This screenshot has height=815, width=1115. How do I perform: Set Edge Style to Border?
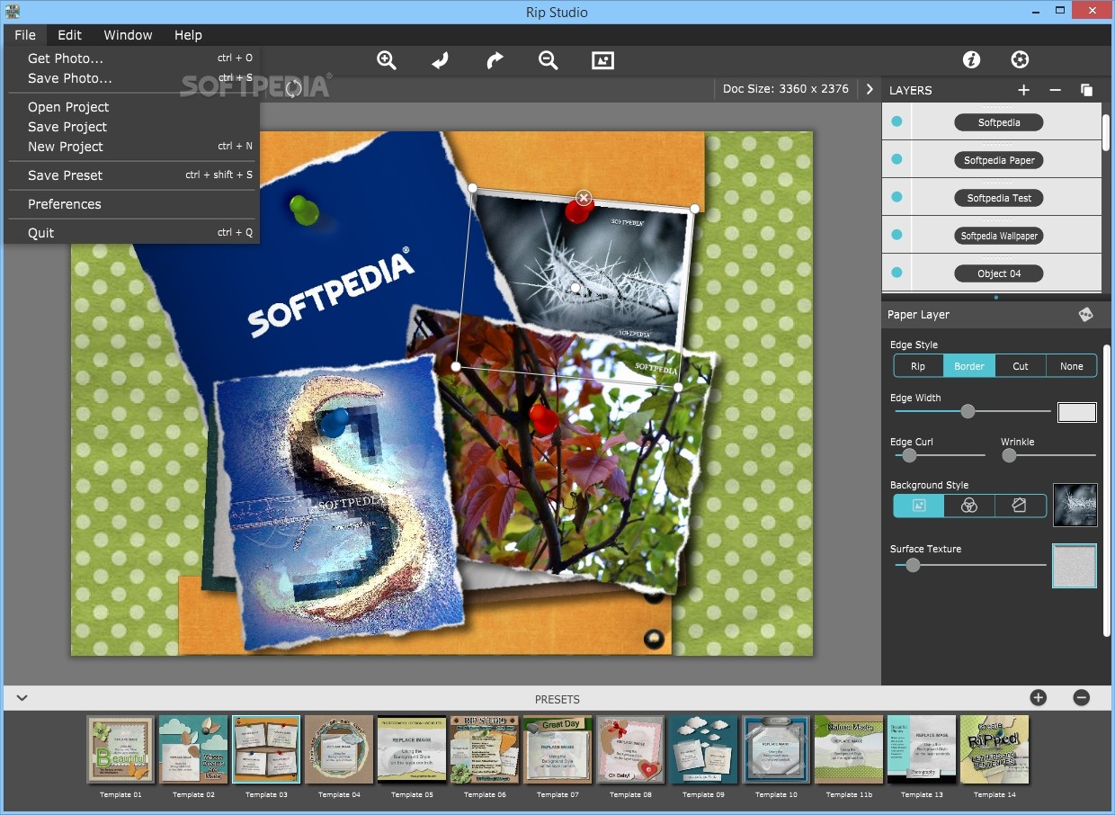click(969, 365)
